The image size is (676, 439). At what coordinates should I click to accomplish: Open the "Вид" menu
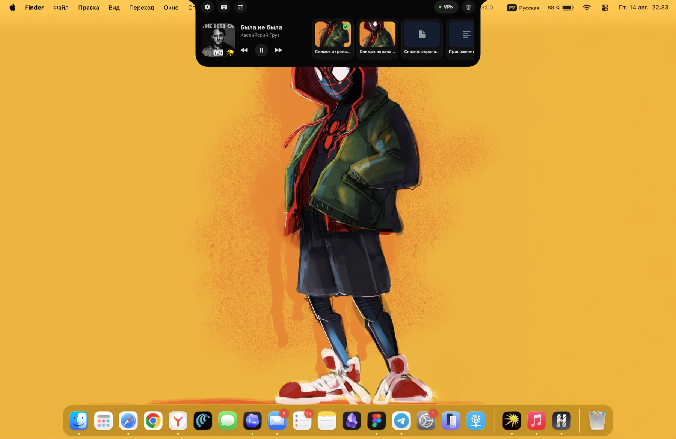click(x=114, y=8)
